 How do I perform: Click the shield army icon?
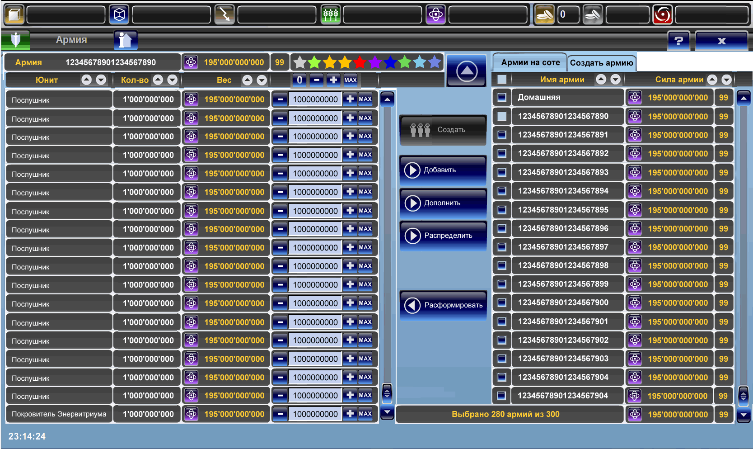pos(16,40)
